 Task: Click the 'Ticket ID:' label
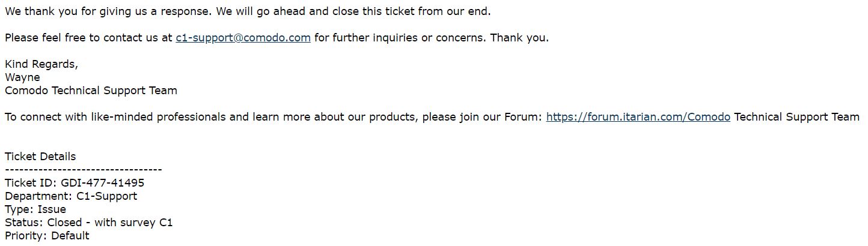(31, 183)
